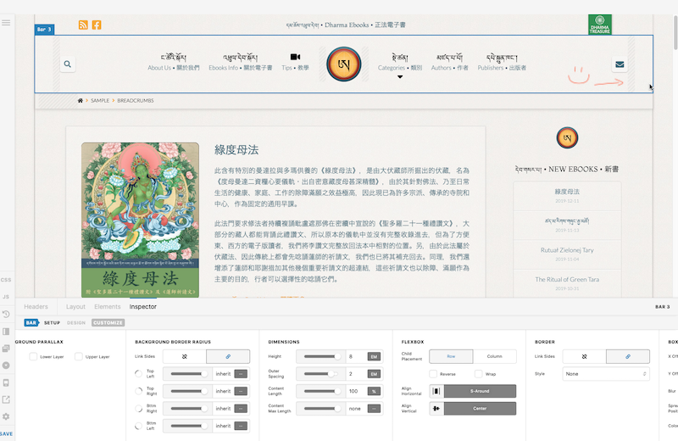The height and width of the screenshot is (441, 678).
Task: Click the stacked templates icon in sidebar
Action: (x=6, y=349)
